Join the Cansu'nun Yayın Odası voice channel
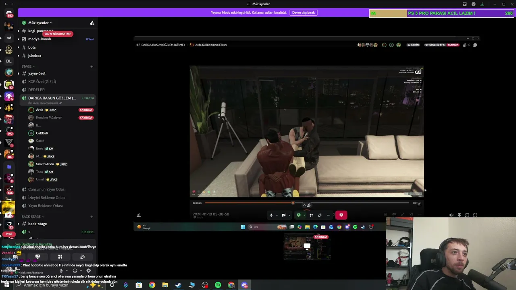The image size is (516, 290). pyautogui.click(x=47, y=189)
